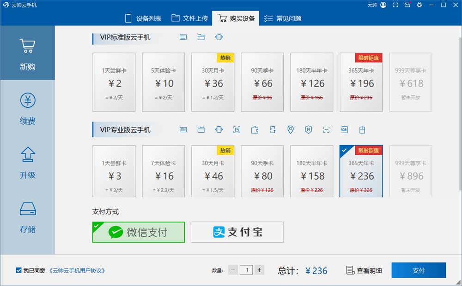Click the puzzle piece plugin icon
Screen dimensions: 462x286
pos(255,129)
